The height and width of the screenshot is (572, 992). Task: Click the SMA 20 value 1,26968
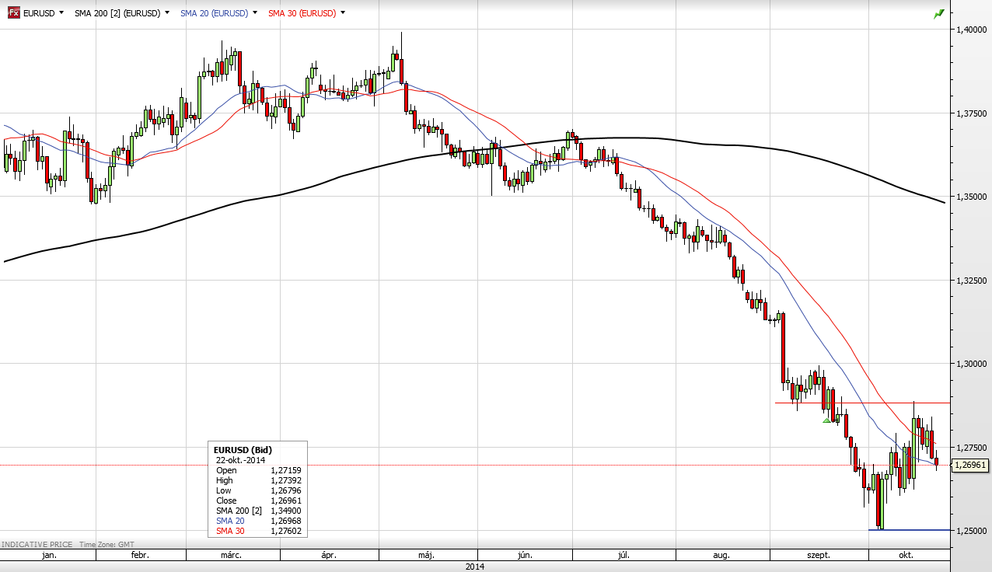tap(286, 521)
